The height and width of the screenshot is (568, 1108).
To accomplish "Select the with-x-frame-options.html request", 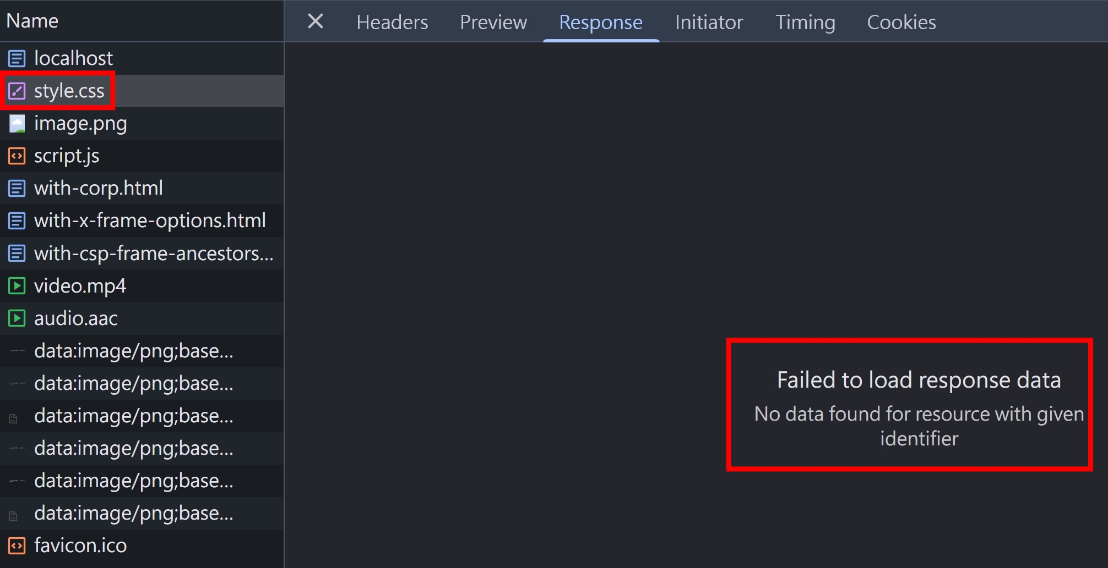I will pyautogui.click(x=142, y=221).
